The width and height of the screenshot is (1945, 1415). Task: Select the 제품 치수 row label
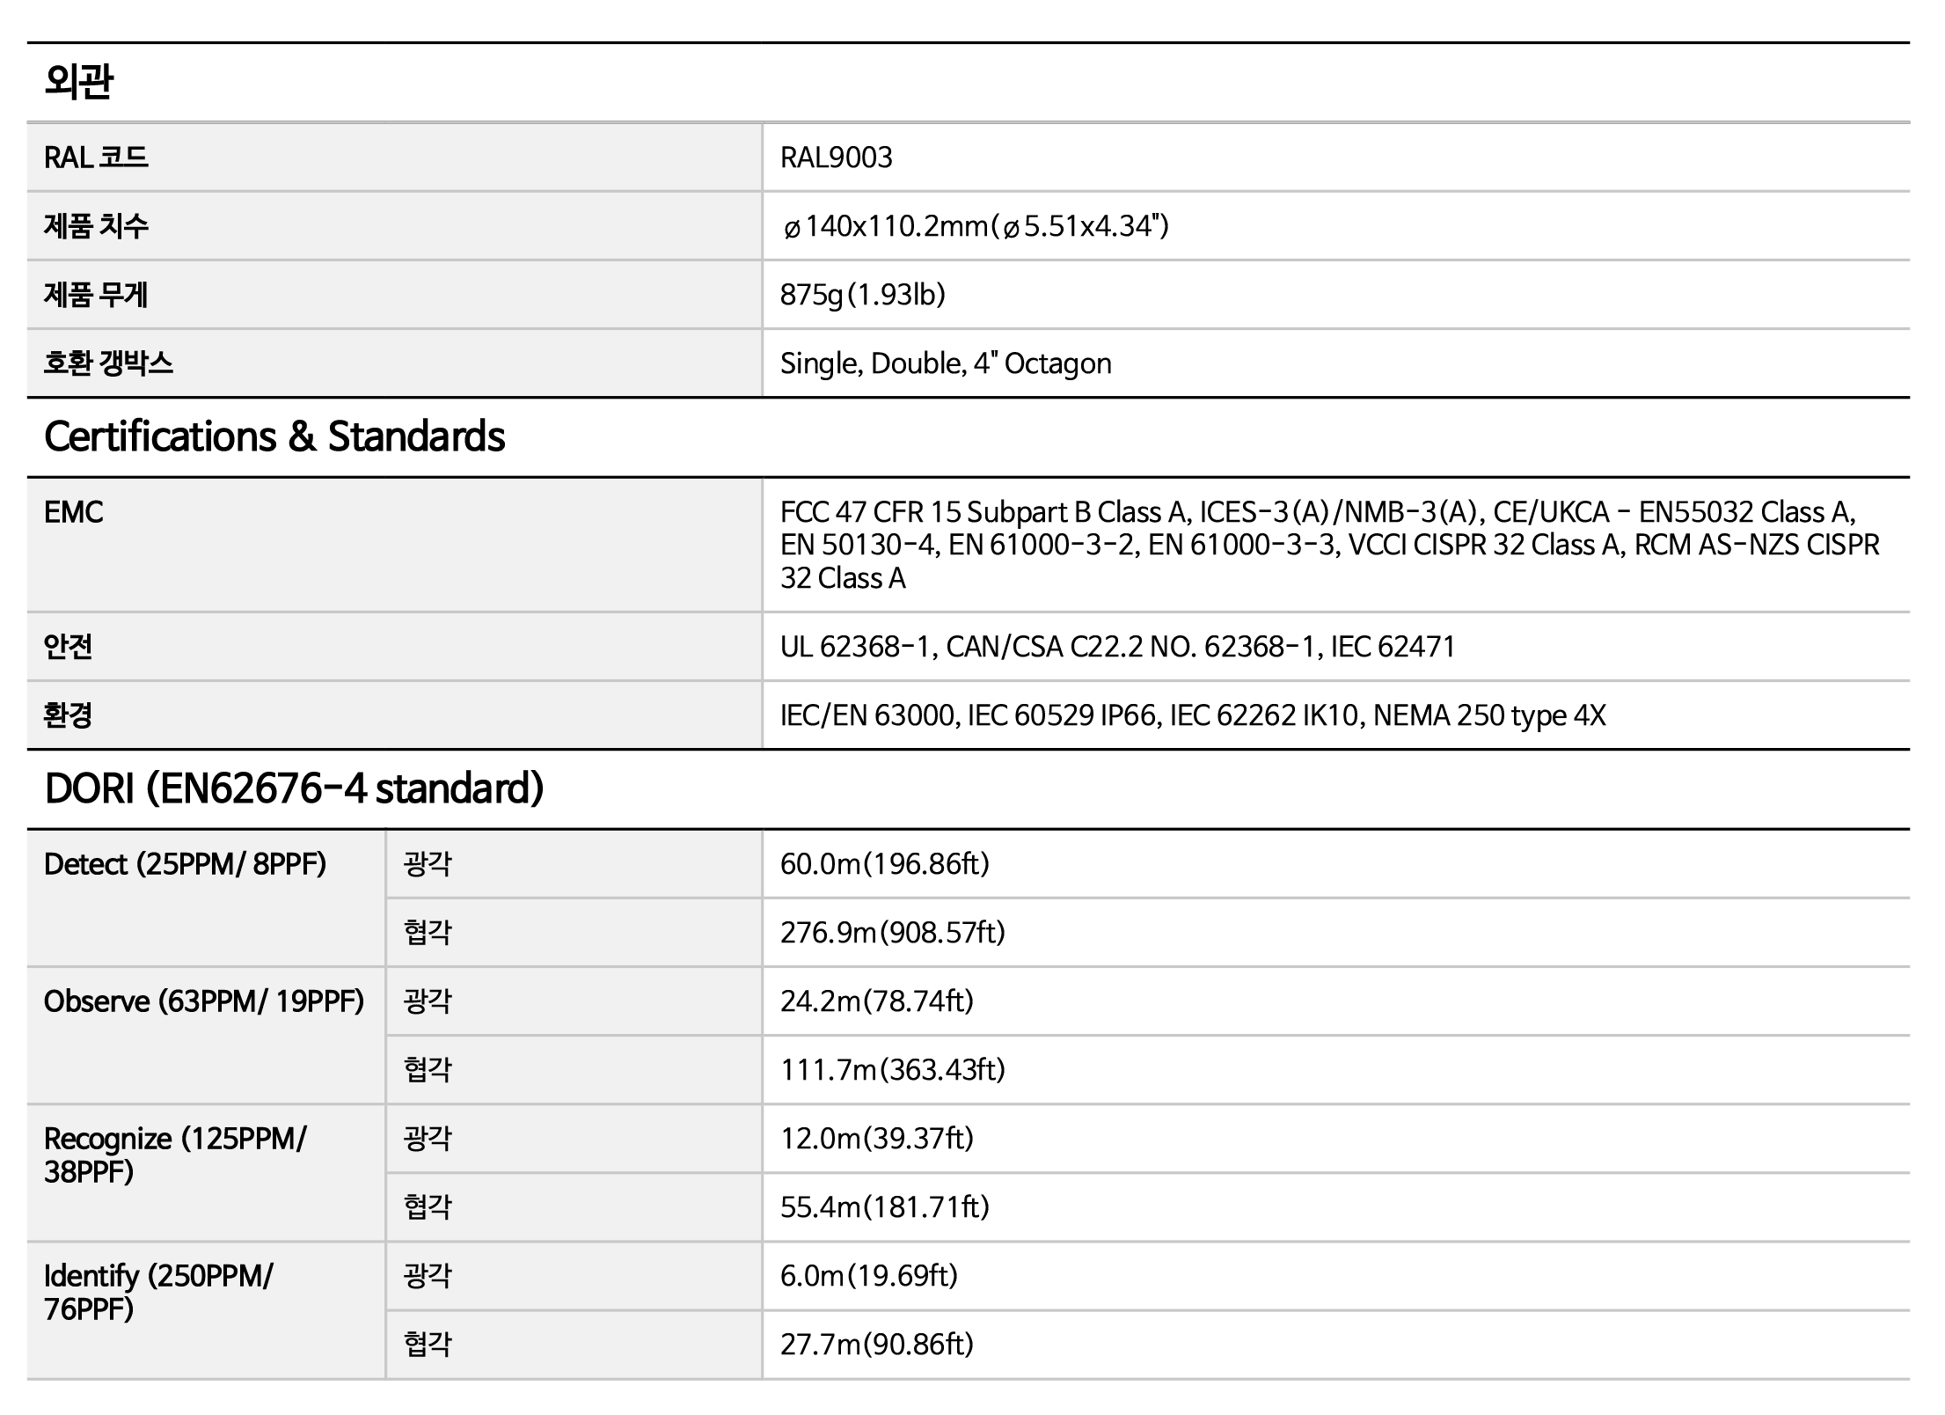(96, 226)
